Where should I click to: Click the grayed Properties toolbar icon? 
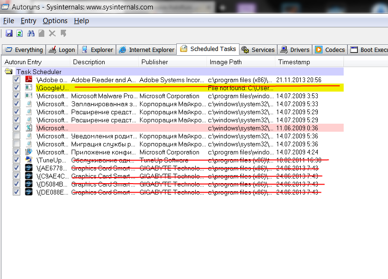41,33
